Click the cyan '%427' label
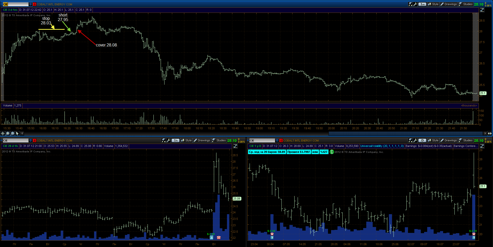 (x=324, y=152)
